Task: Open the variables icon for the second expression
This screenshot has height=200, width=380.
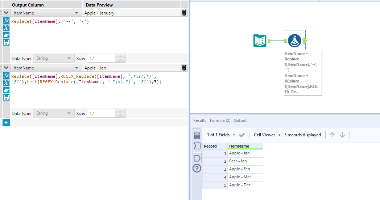Action: pyautogui.click(x=6, y=83)
